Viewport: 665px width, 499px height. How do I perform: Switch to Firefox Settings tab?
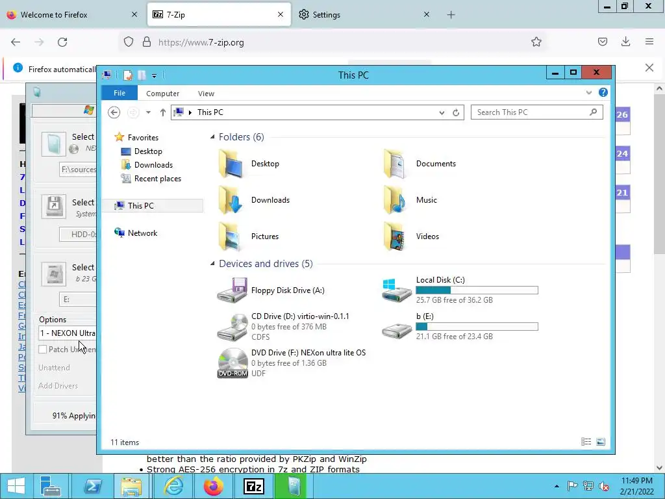[x=363, y=14]
